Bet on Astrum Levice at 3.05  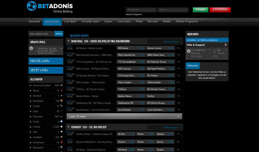click(160, 48)
